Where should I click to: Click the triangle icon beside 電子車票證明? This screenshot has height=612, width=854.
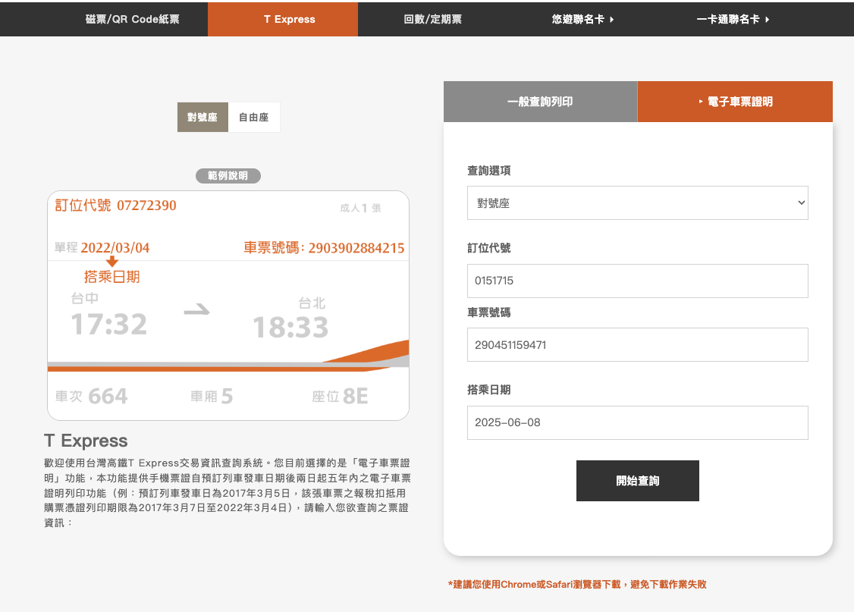(701, 102)
